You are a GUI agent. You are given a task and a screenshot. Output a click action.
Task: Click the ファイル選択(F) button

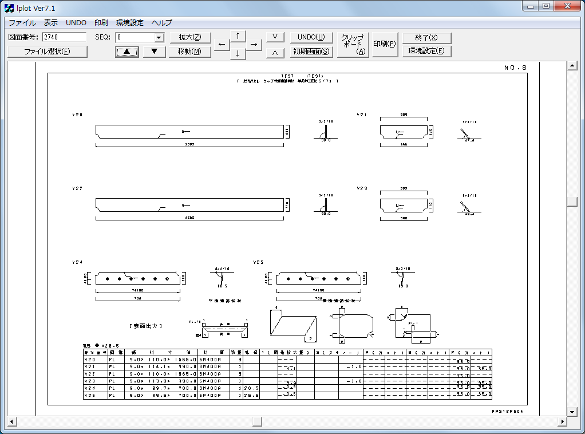point(48,52)
